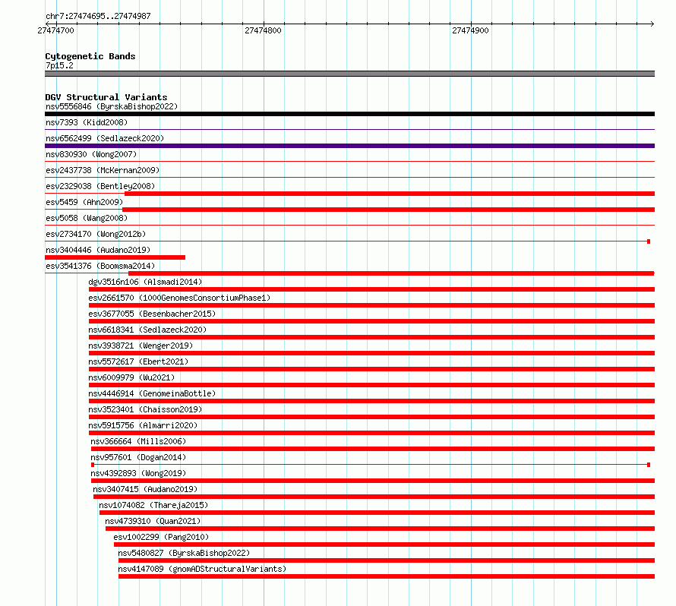Click the right end block of nsv957601
This screenshot has height=606, width=676.
(649, 465)
